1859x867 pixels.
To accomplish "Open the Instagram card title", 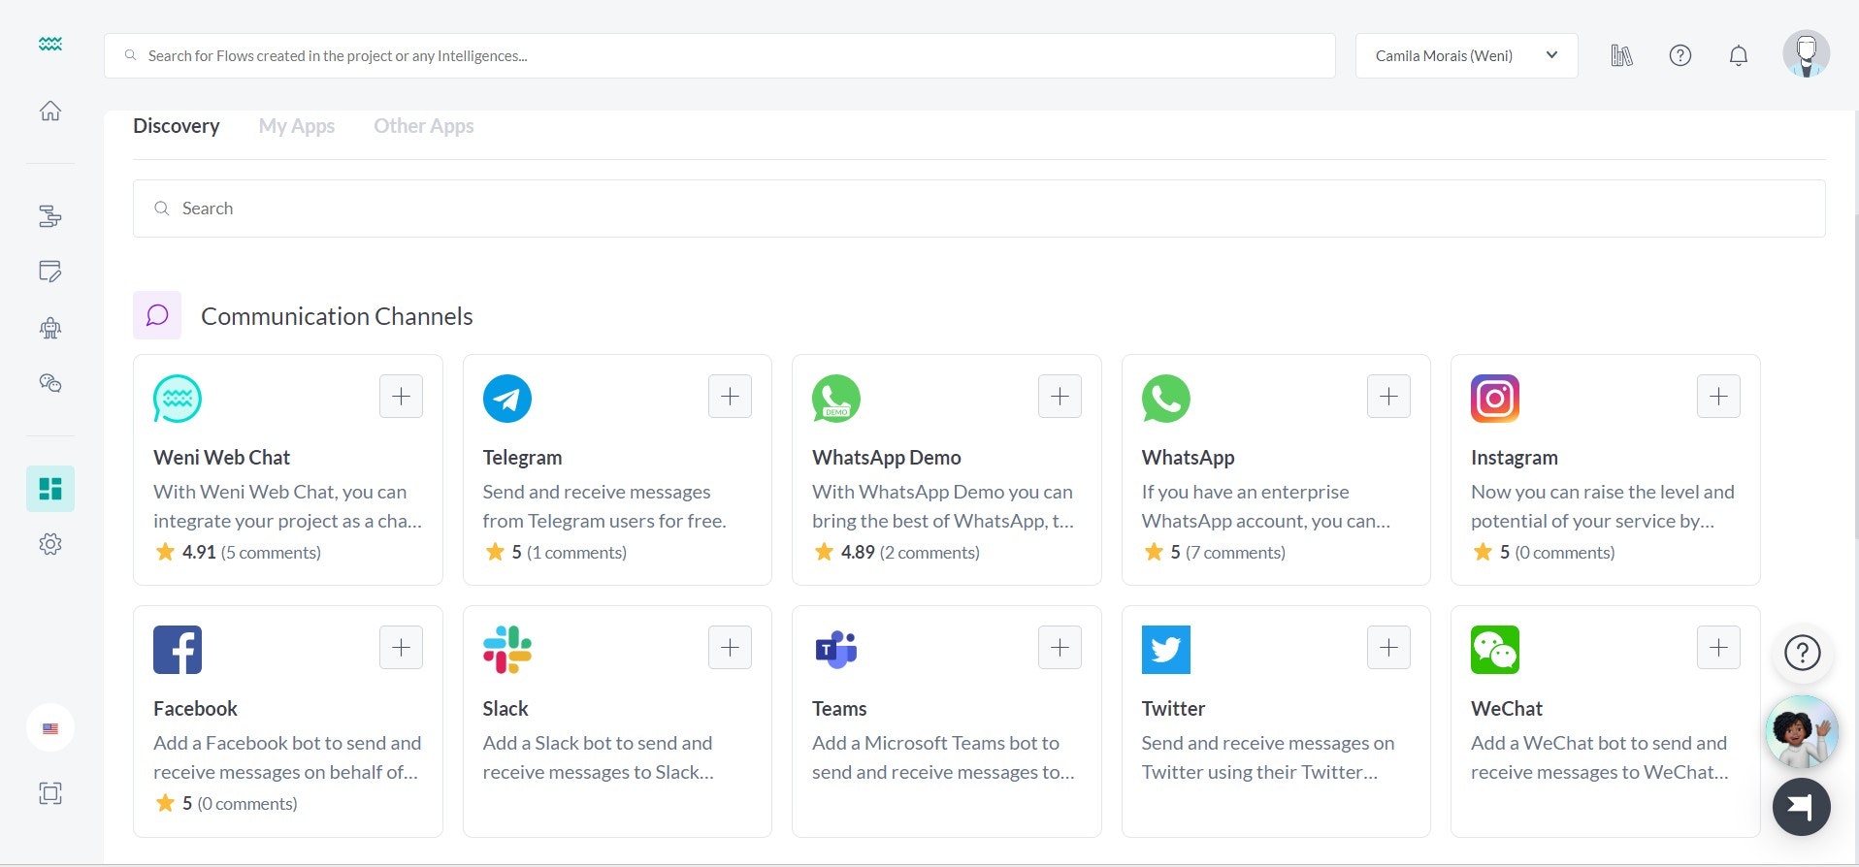I will (x=1515, y=458).
